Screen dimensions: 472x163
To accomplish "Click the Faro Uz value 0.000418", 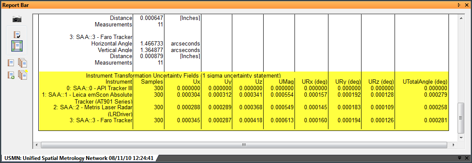I will pos(251,121).
